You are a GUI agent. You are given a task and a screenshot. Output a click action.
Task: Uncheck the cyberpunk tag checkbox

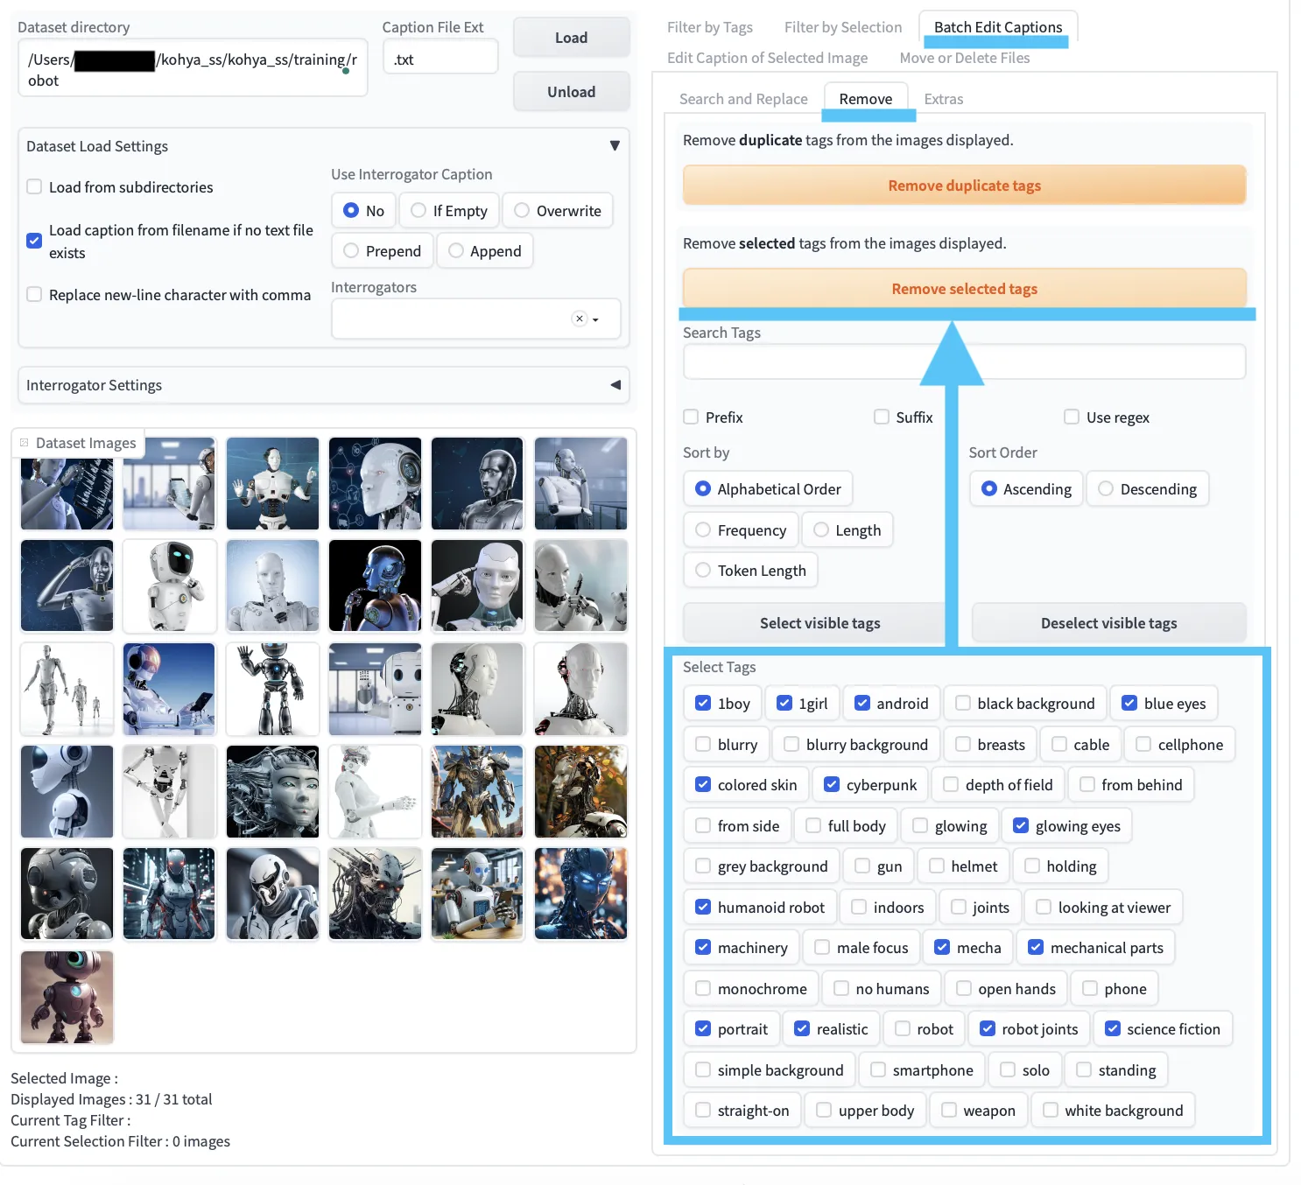tap(832, 785)
